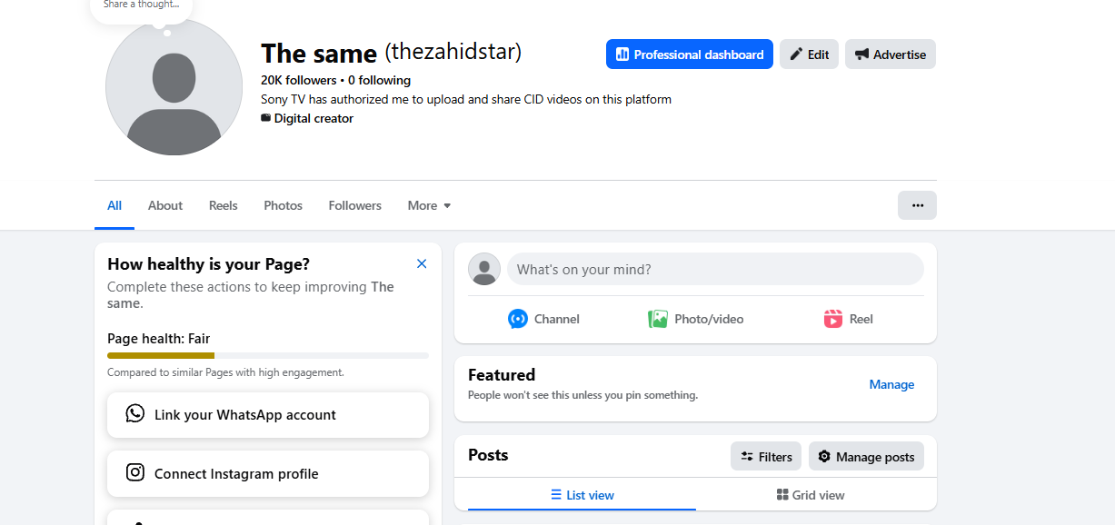Viewport: 1115px width, 525px height.
Task: Click Connect Instagram profile
Action: pyautogui.click(x=268, y=473)
